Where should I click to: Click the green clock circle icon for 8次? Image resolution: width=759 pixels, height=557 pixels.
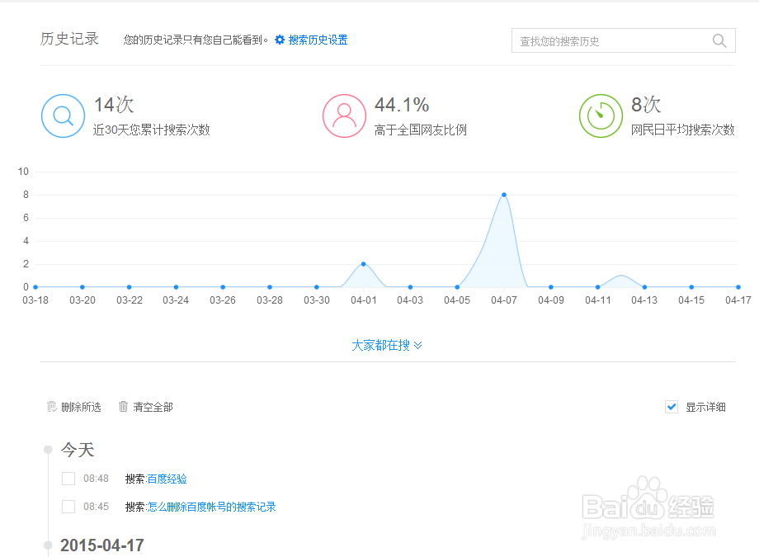coord(601,116)
